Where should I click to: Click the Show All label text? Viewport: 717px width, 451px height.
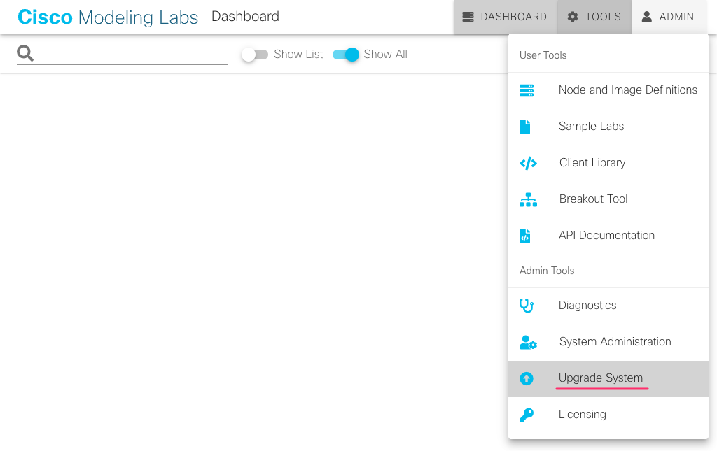coord(386,55)
